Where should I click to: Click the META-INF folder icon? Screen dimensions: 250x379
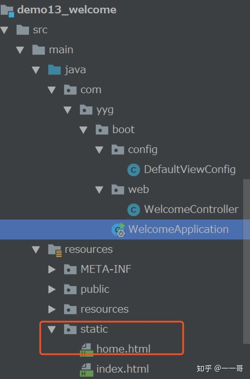pyautogui.click(x=70, y=269)
